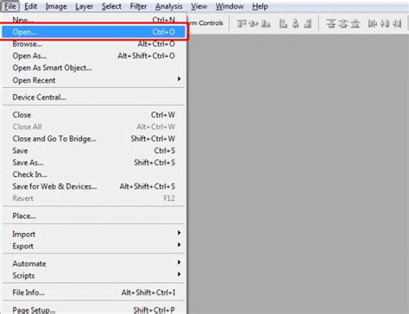Open the Help menu
The height and width of the screenshot is (314, 409).
point(260,6)
